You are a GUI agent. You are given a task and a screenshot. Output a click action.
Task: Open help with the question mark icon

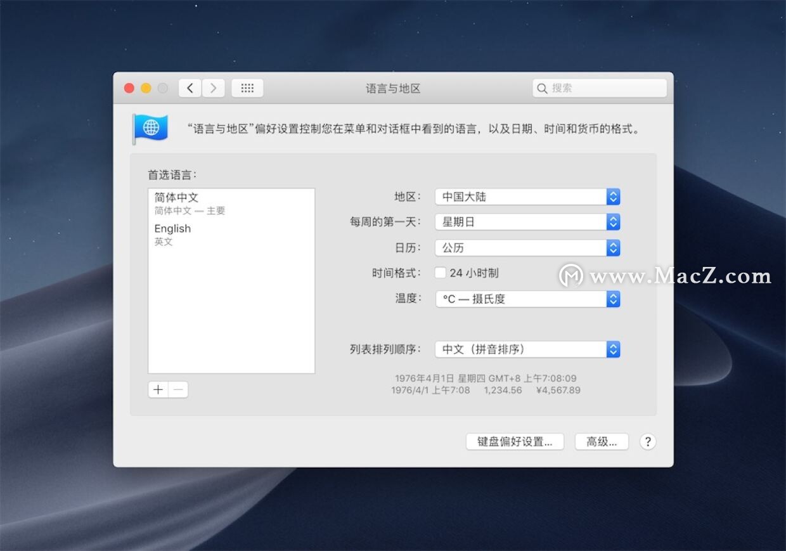[x=647, y=441]
